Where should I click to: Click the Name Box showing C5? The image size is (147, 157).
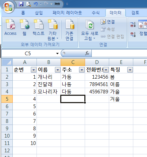[x=28, y=54]
